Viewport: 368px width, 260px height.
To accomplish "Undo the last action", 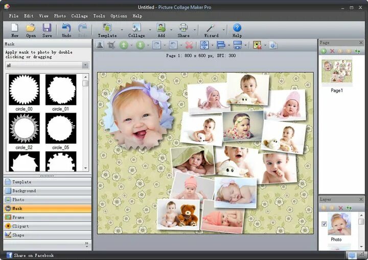I will 66,30.
